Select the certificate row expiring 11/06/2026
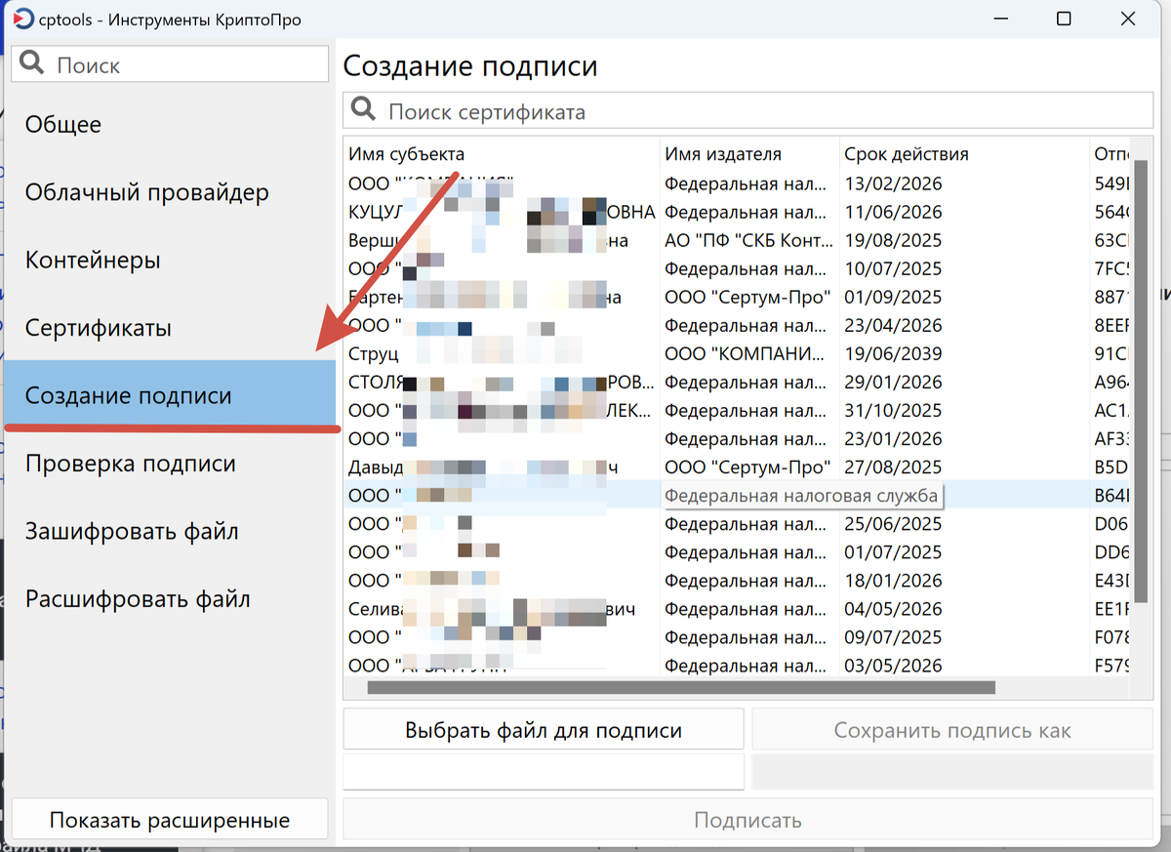The image size is (1171, 852). tap(737, 212)
